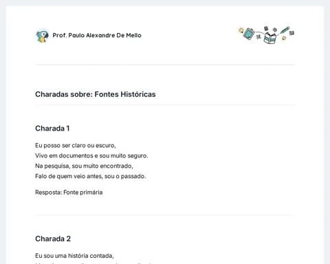This screenshot has height=264, width=330.
Task: Click the parrot avatar icon
Action: 43,36
